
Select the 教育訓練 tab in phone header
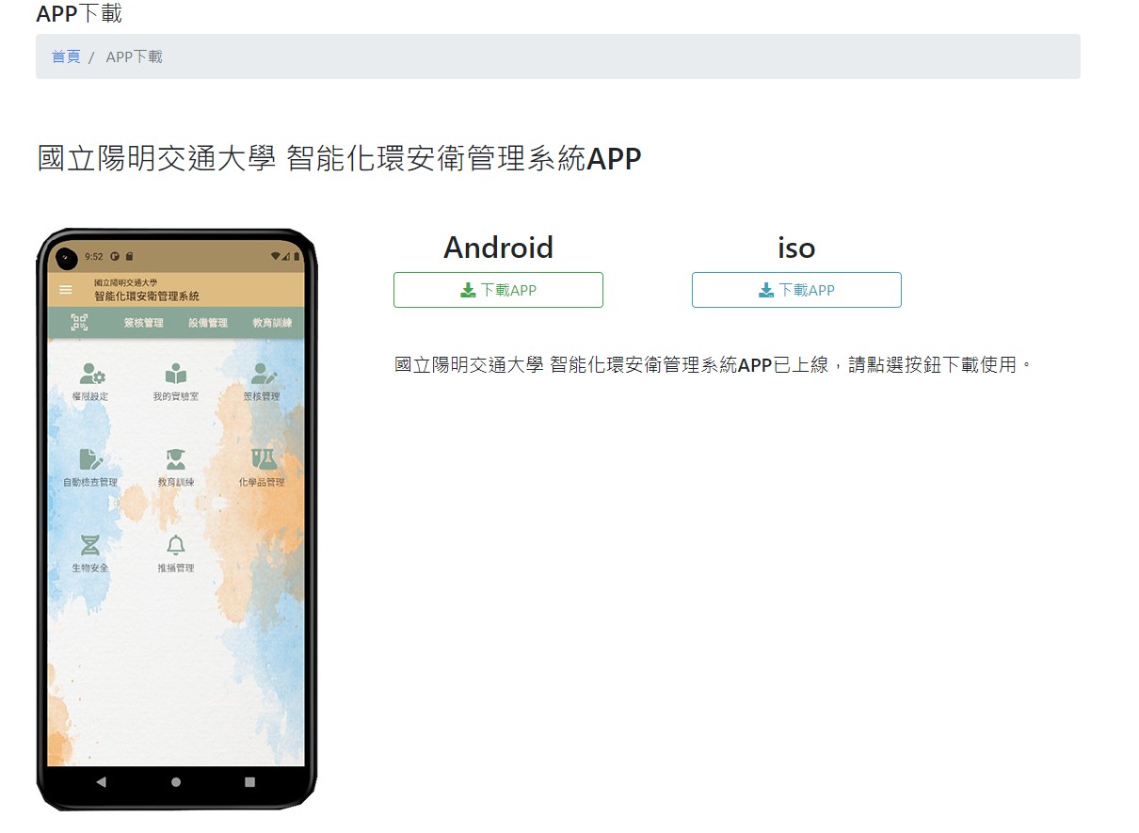pyautogui.click(x=272, y=323)
